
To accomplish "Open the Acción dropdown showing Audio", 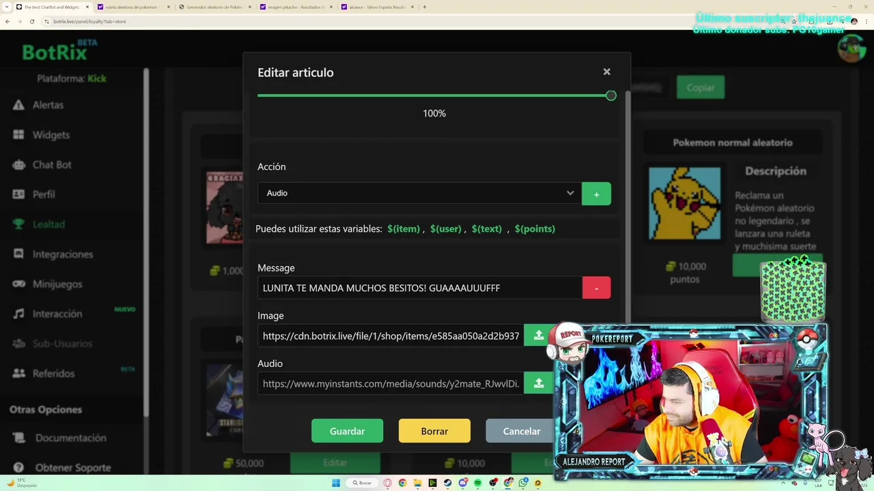I will pos(419,193).
